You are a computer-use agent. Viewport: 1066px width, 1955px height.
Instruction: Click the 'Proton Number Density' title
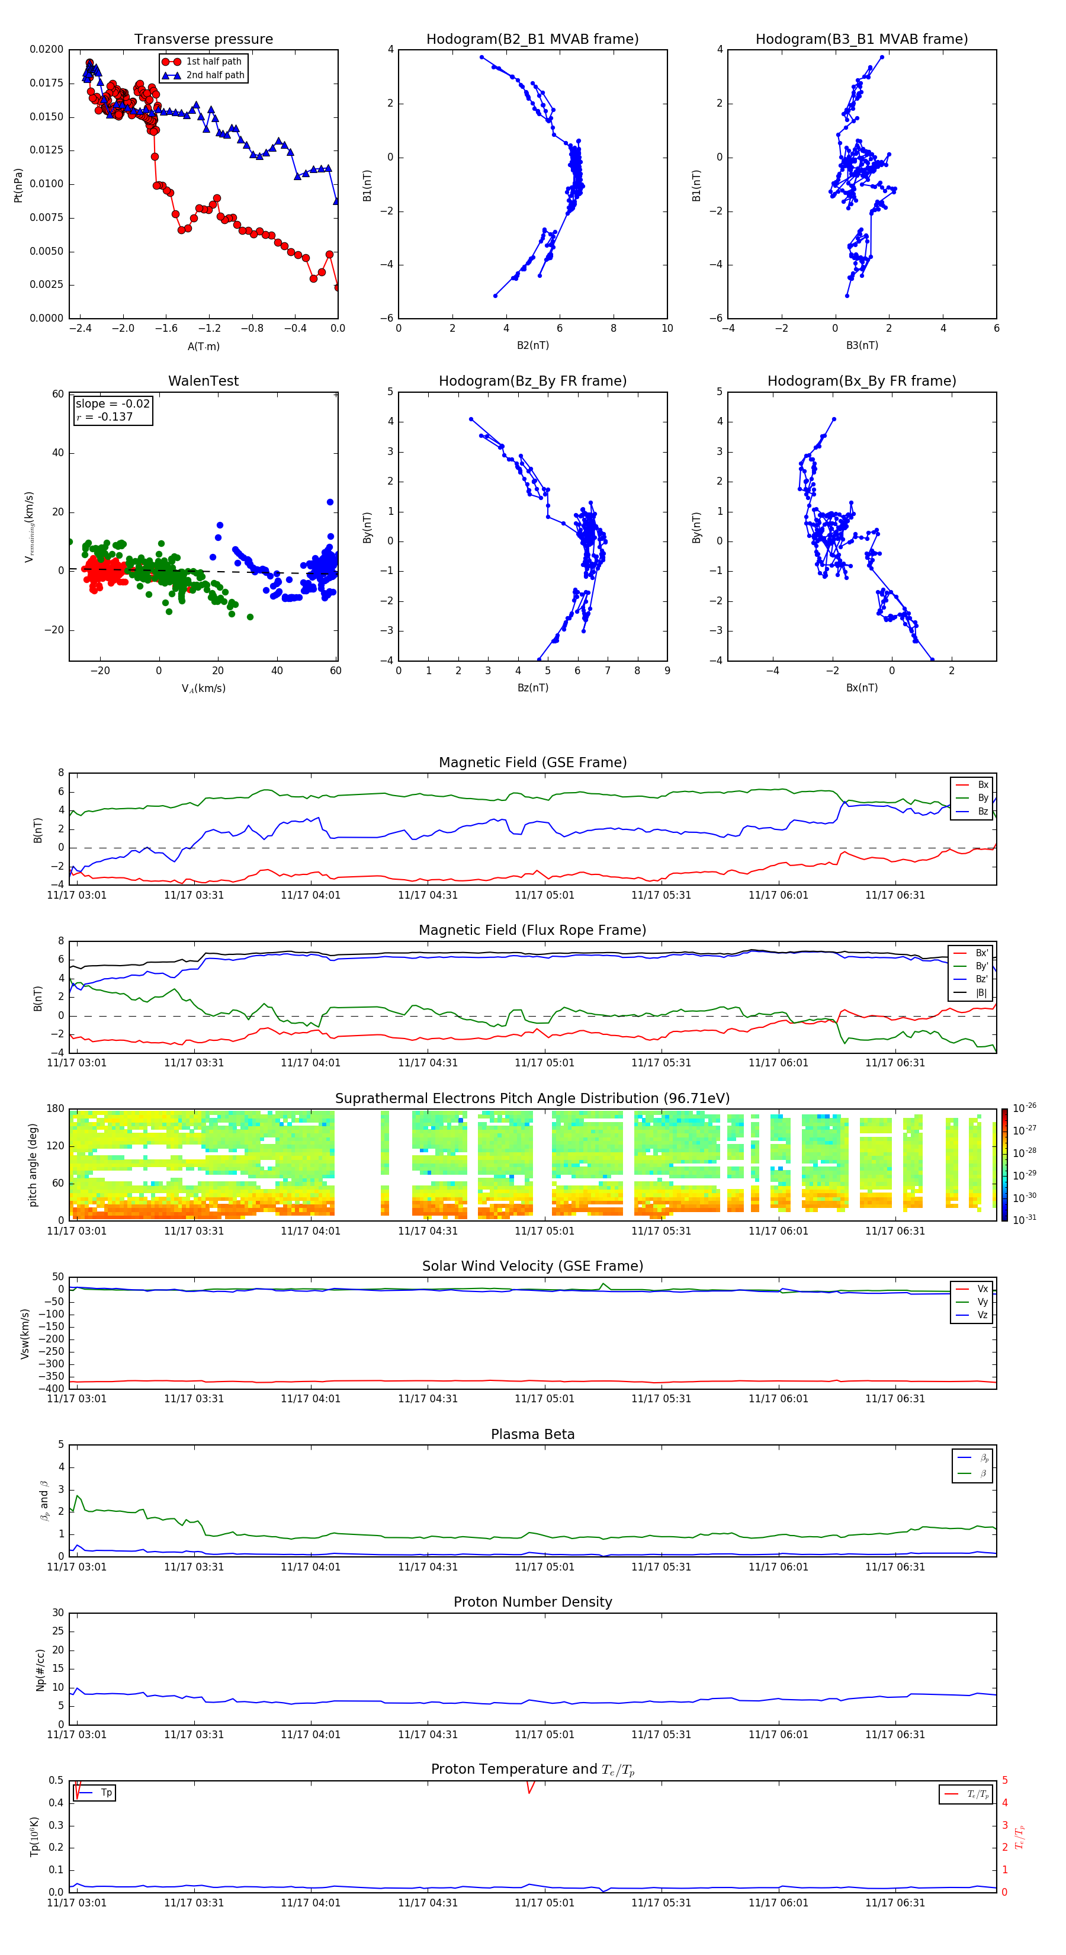(532, 1602)
